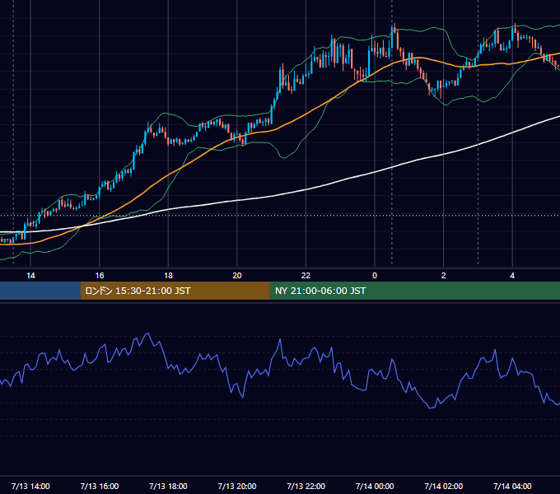Click the horizontal dotted white price line

[280, 215]
